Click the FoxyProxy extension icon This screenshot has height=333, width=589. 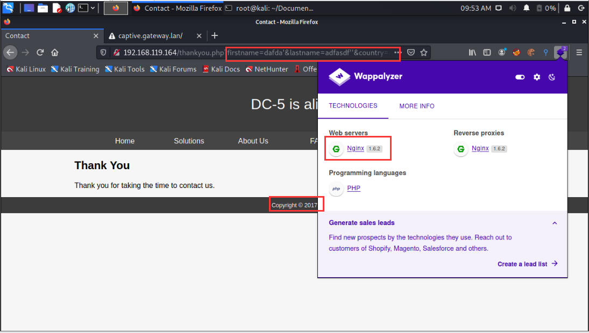[x=516, y=53]
